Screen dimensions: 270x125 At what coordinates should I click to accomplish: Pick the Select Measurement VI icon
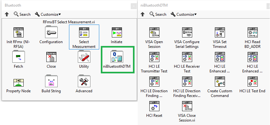point(84,32)
